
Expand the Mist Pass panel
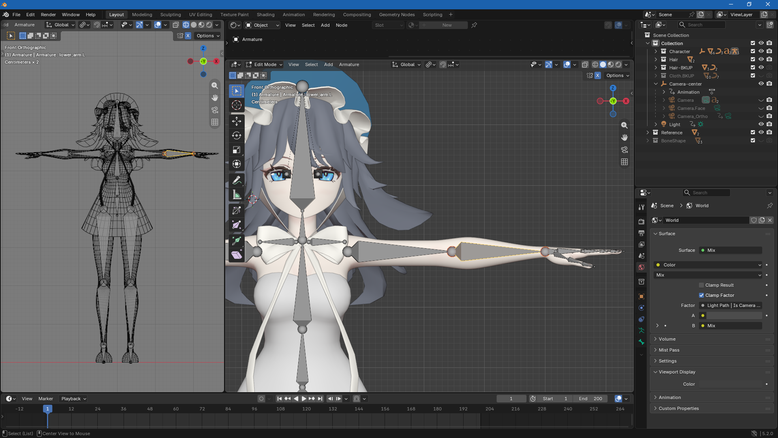tap(669, 350)
